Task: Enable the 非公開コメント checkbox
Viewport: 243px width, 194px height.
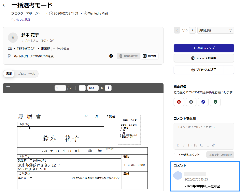Action: point(176,155)
